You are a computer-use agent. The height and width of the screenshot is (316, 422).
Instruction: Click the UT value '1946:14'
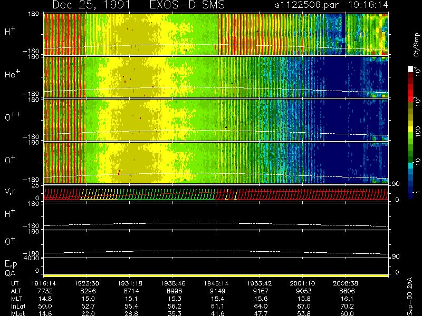pos(216,283)
